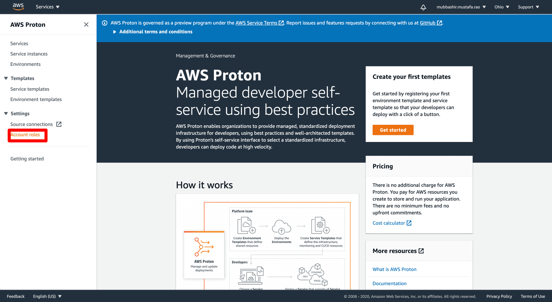The height and width of the screenshot is (302, 552).
Task: Open the English (US) language dropdown
Action: [x=47, y=296]
